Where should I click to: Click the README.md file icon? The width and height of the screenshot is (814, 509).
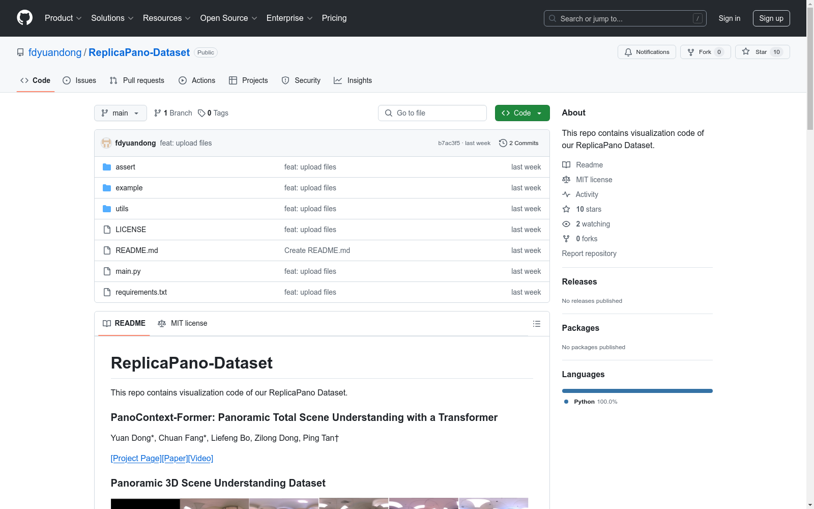(107, 250)
